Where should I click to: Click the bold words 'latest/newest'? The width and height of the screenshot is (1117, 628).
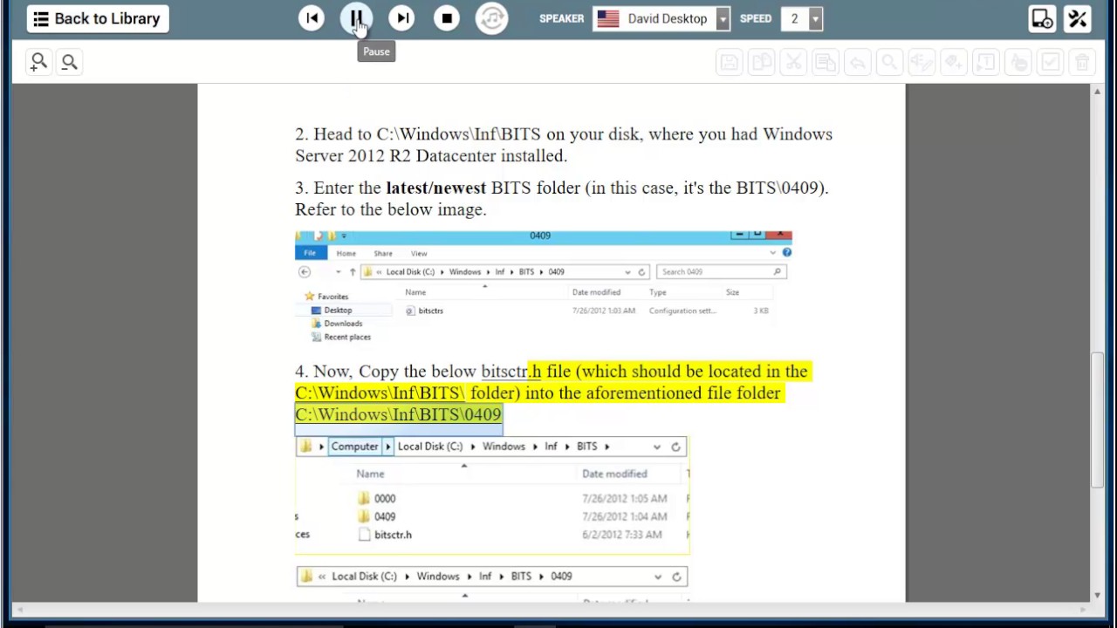435,188
